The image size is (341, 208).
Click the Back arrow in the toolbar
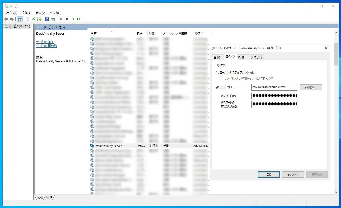click(6, 19)
